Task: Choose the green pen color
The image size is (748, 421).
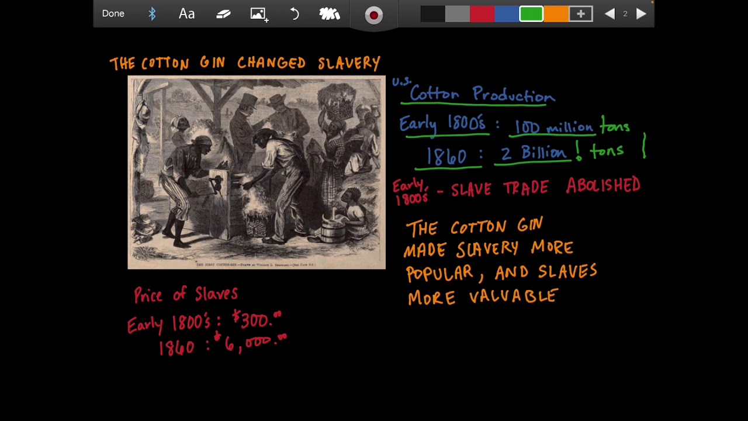Action: tap(531, 14)
